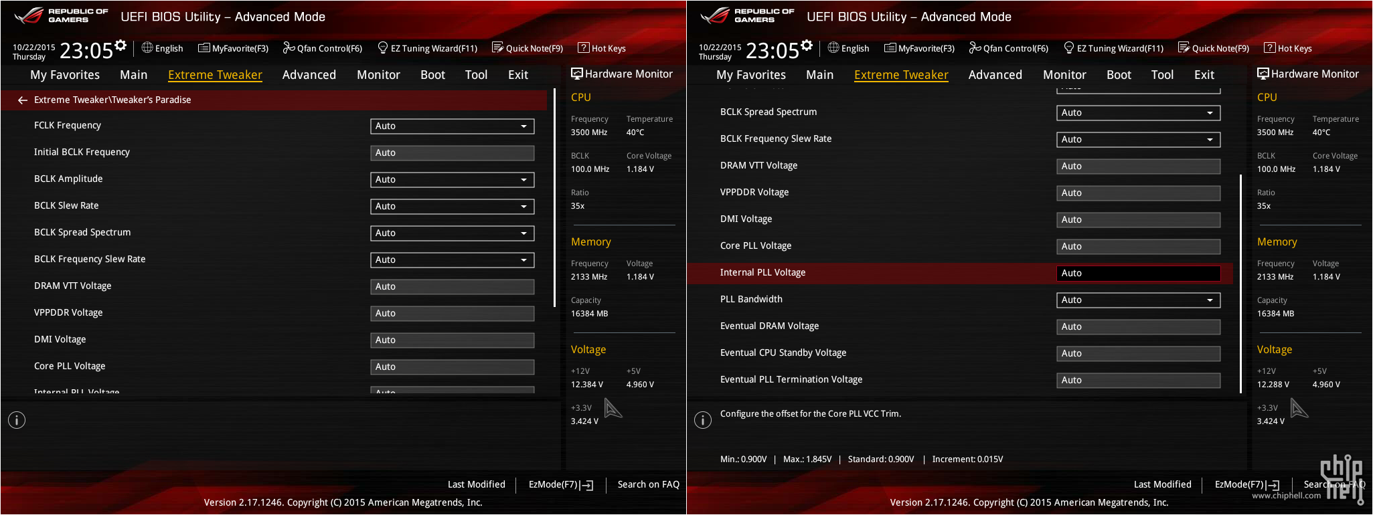Select the Internal PLL Voltage row label

pos(762,272)
